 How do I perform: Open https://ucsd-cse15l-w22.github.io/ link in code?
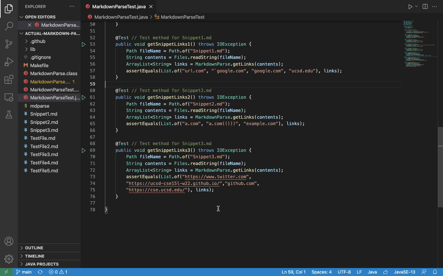[174, 183]
